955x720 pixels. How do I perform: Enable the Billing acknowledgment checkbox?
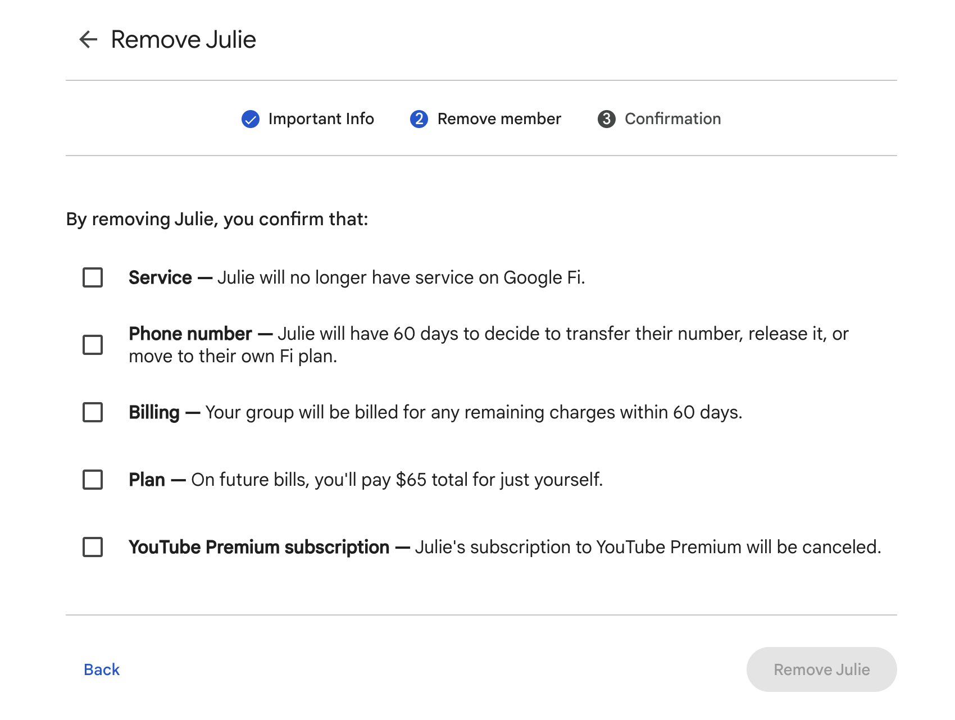click(x=93, y=412)
